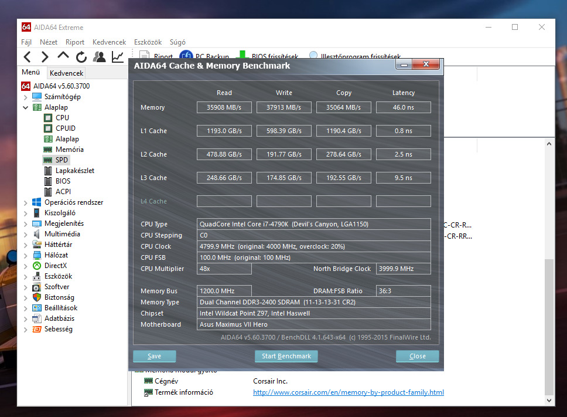Open the Fájl menu

26,42
